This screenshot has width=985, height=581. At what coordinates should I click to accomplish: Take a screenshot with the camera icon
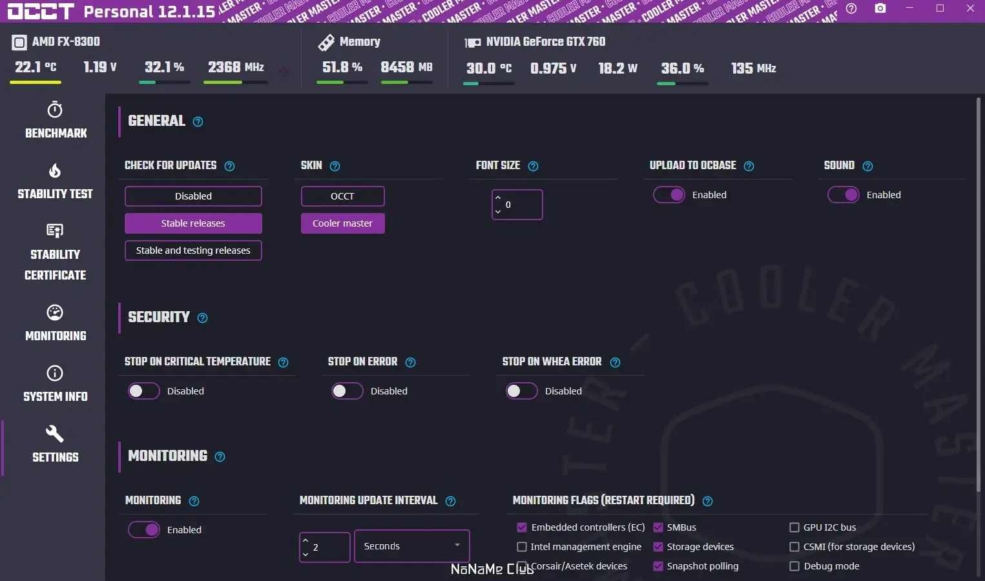(x=880, y=9)
